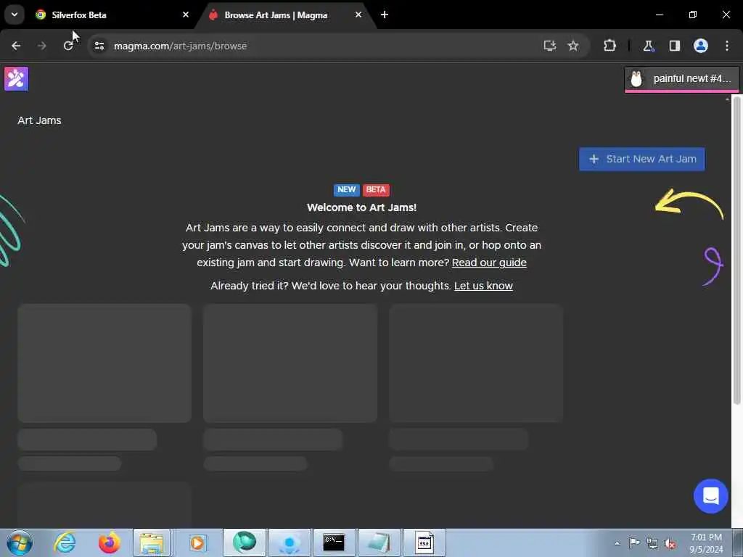This screenshot has width=743, height=557.
Task: Install app icon in address bar
Action: pos(550,46)
